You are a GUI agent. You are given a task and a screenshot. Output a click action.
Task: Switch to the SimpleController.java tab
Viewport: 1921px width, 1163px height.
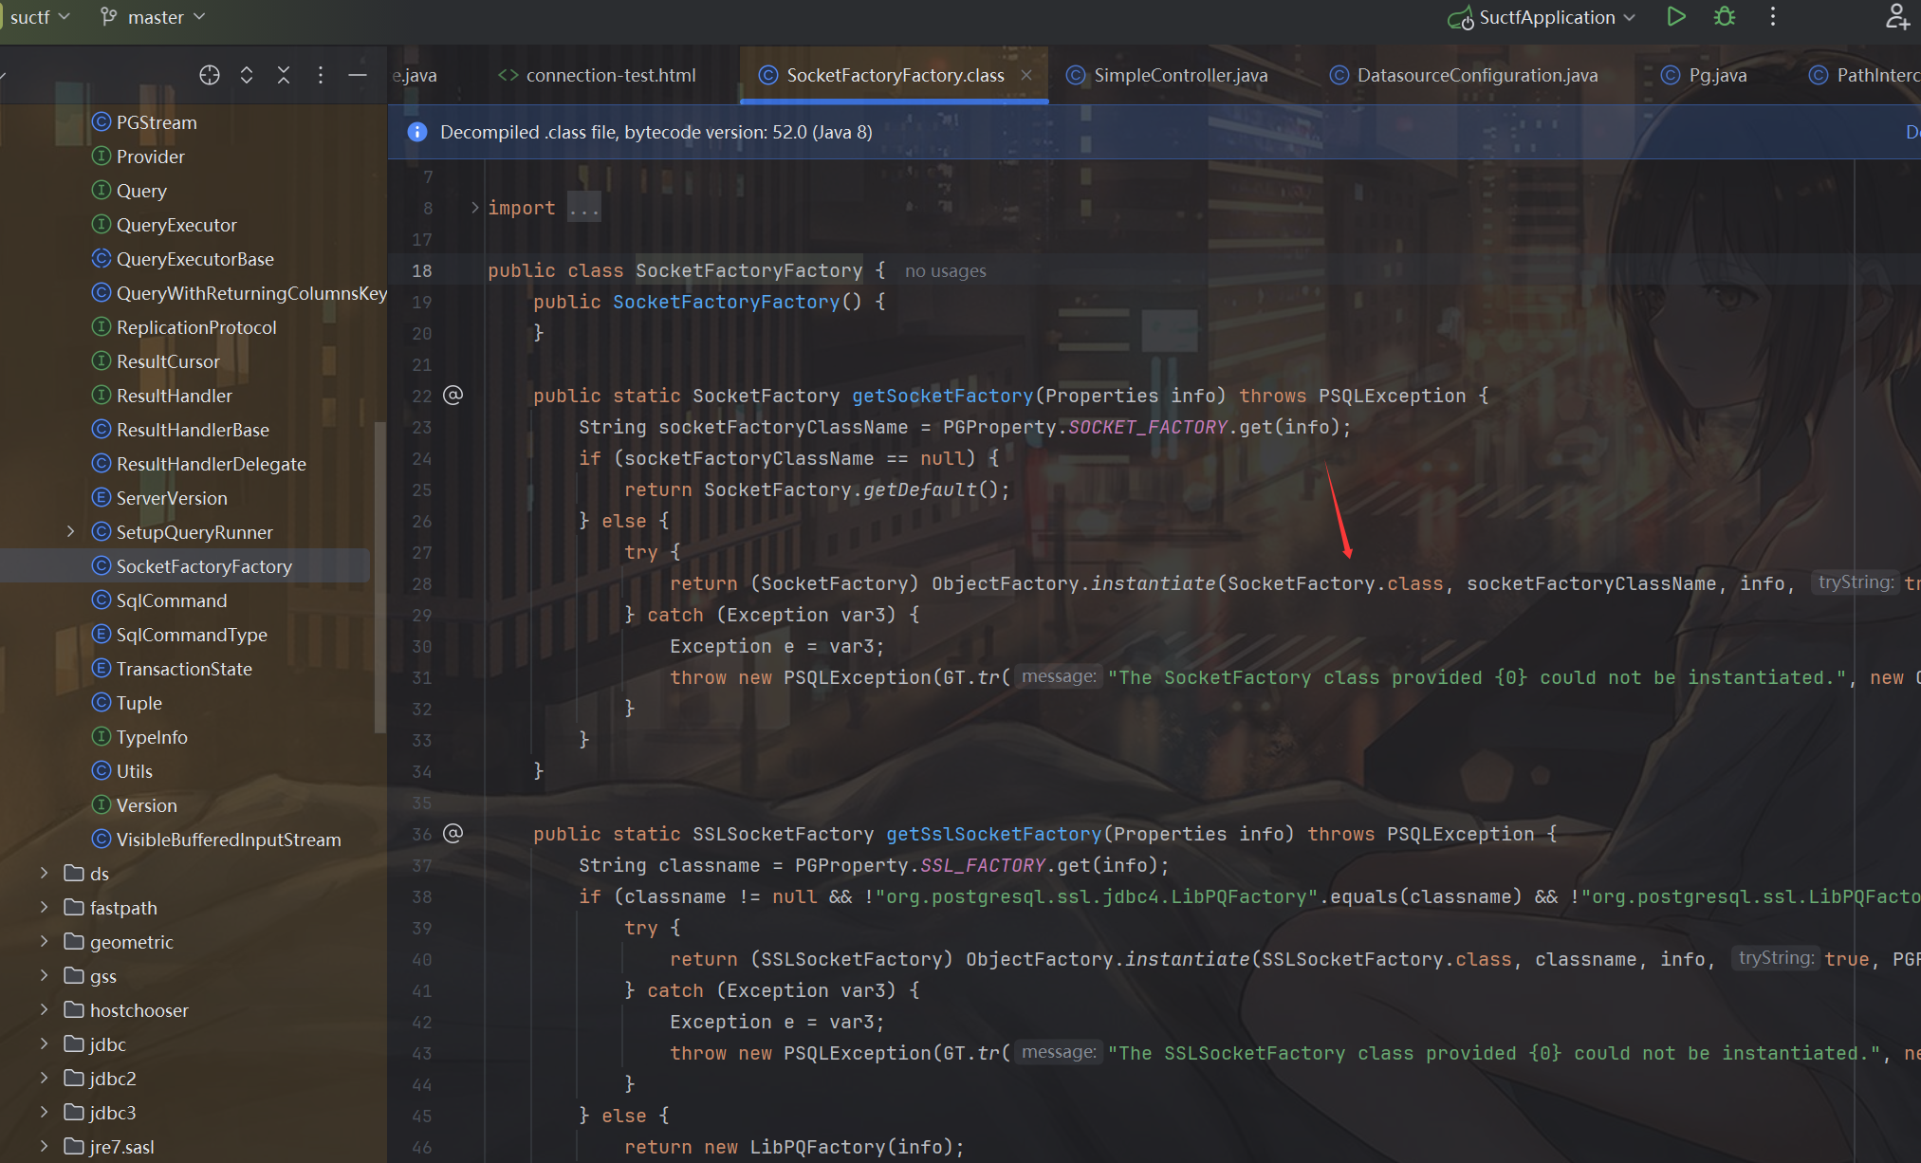(x=1180, y=75)
